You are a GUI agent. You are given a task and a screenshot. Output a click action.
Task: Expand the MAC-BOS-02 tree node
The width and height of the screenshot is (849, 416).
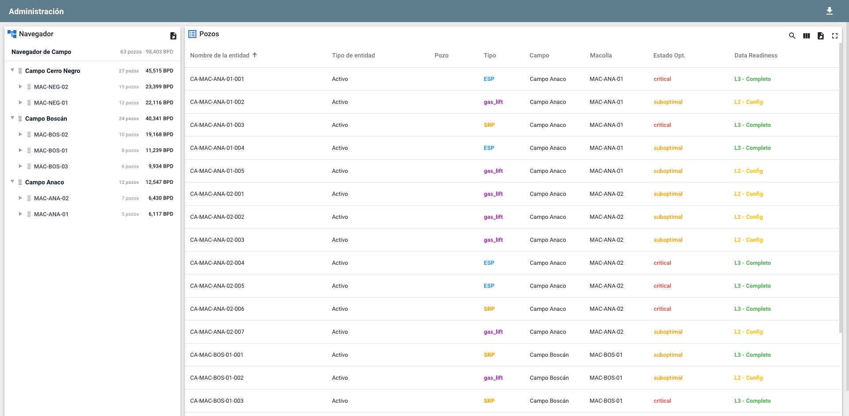coord(20,134)
